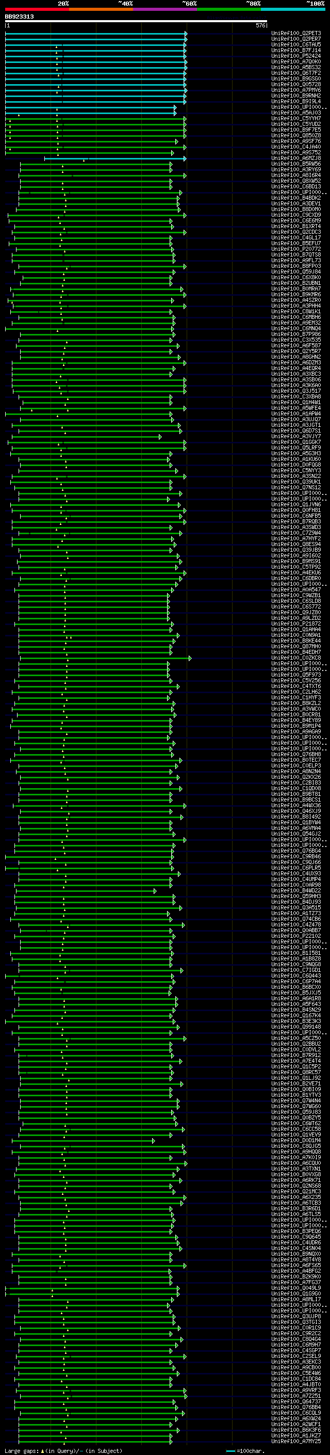Click the cyan ~100% identity legend segment
This screenshot has height=1455, width=330.
293,10
